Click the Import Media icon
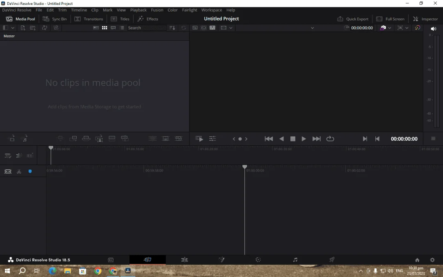 (23, 28)
